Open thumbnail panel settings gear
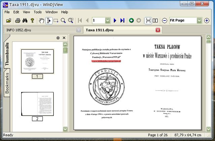Screen dimensions: 215x141 click(58, 38)
